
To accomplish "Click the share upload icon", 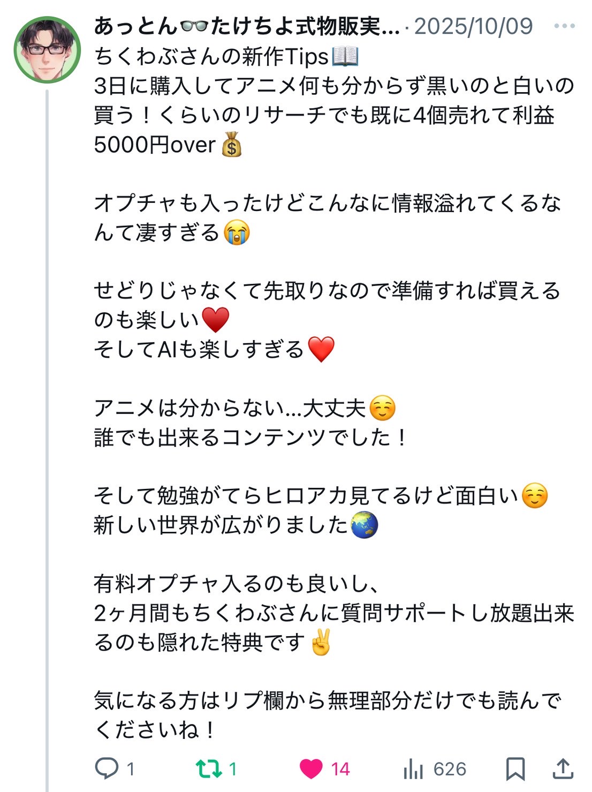I will pyautogui.click(x=563, y=768).
